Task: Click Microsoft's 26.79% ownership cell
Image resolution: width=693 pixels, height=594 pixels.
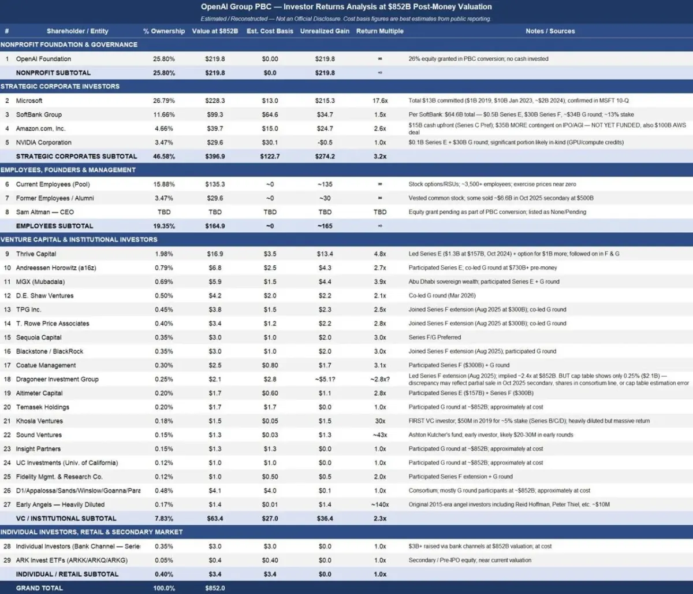Action: [x=164, y=101]
